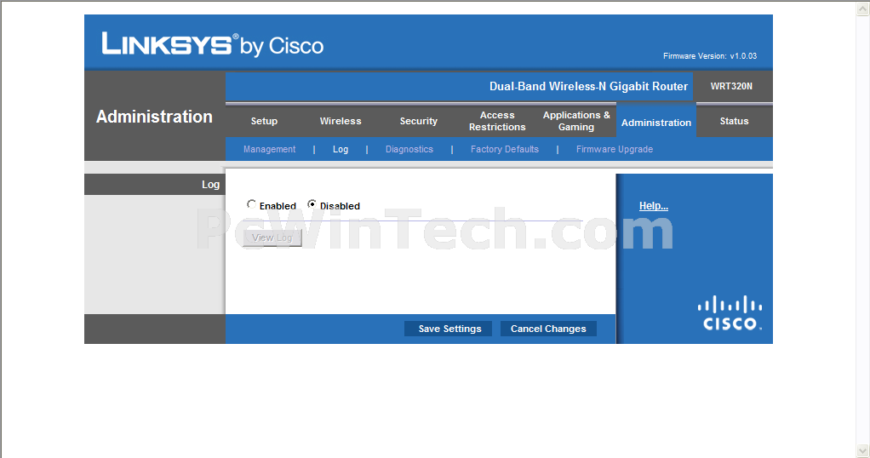Open Applications & Gaming tab

(x=576, y=121)
